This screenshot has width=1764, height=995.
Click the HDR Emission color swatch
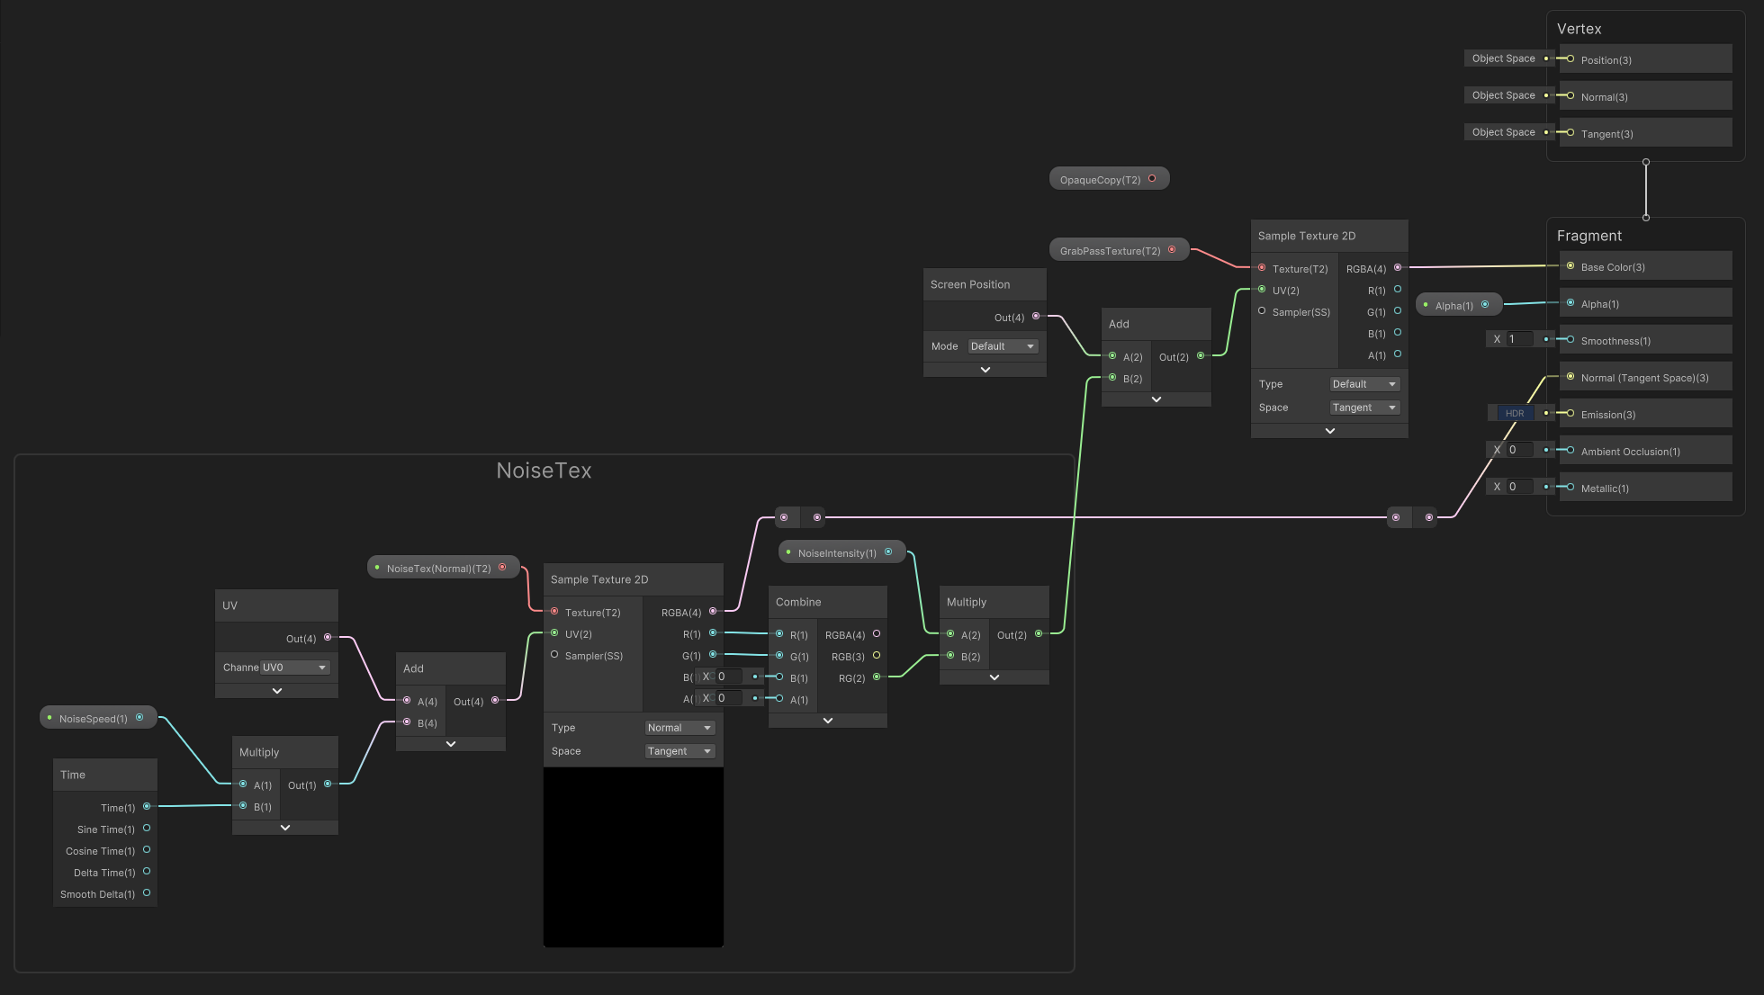1515,413
